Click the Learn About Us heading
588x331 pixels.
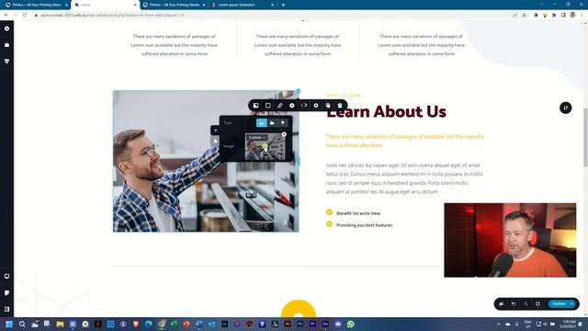tap(386, 112)
